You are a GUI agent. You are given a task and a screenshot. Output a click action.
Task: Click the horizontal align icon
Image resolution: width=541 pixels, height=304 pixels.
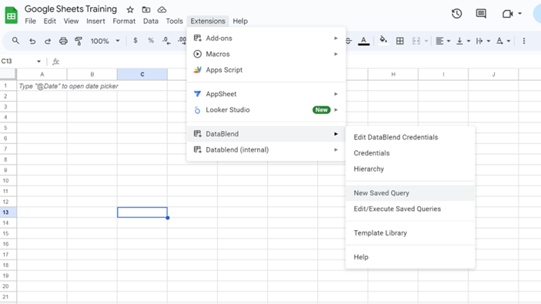(x=439, y=41)
